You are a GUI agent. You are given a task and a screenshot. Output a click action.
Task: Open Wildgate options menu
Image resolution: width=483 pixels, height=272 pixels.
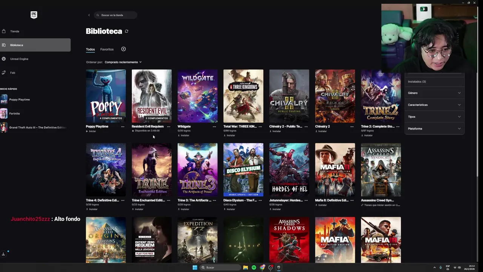point(214,127)
